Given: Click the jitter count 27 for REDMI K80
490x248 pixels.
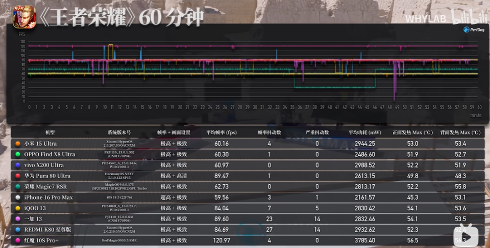Looking at the screenshot, I should 269,230.
